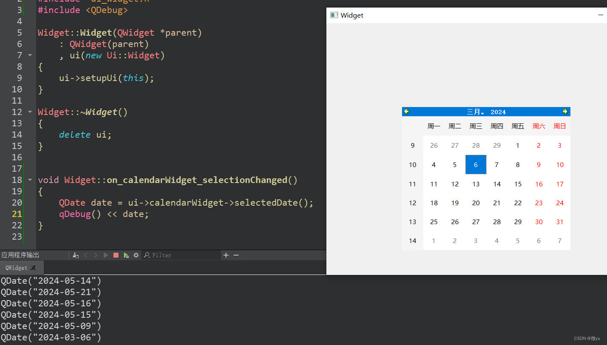Screen dimensions: 607x345
Task: Zoom in output text with plus icon
Action: click(x=226, y=255)
